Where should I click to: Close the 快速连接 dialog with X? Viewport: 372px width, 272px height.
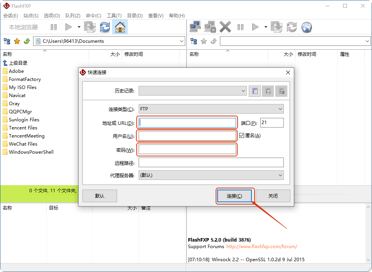288,72
